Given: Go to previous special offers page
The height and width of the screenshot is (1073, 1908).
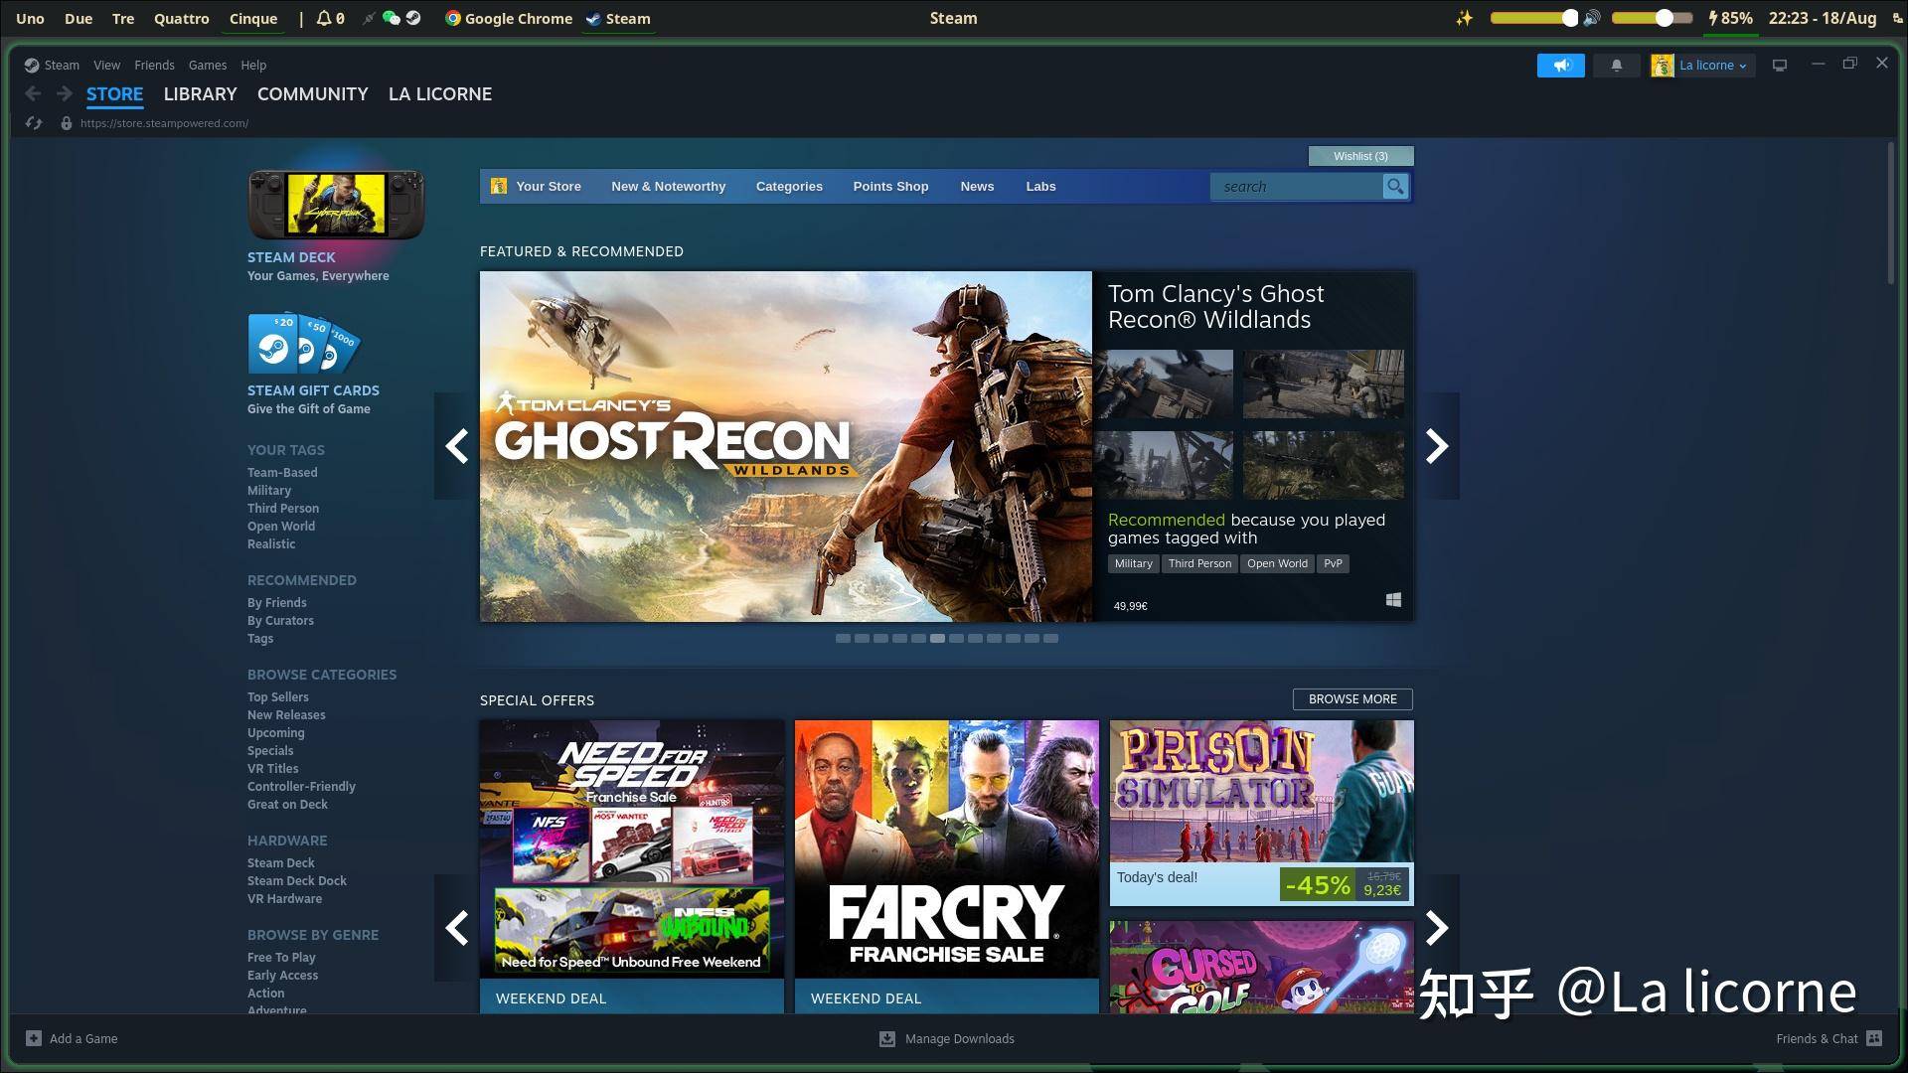Looking at the screenshot, I should pos(456,928).
